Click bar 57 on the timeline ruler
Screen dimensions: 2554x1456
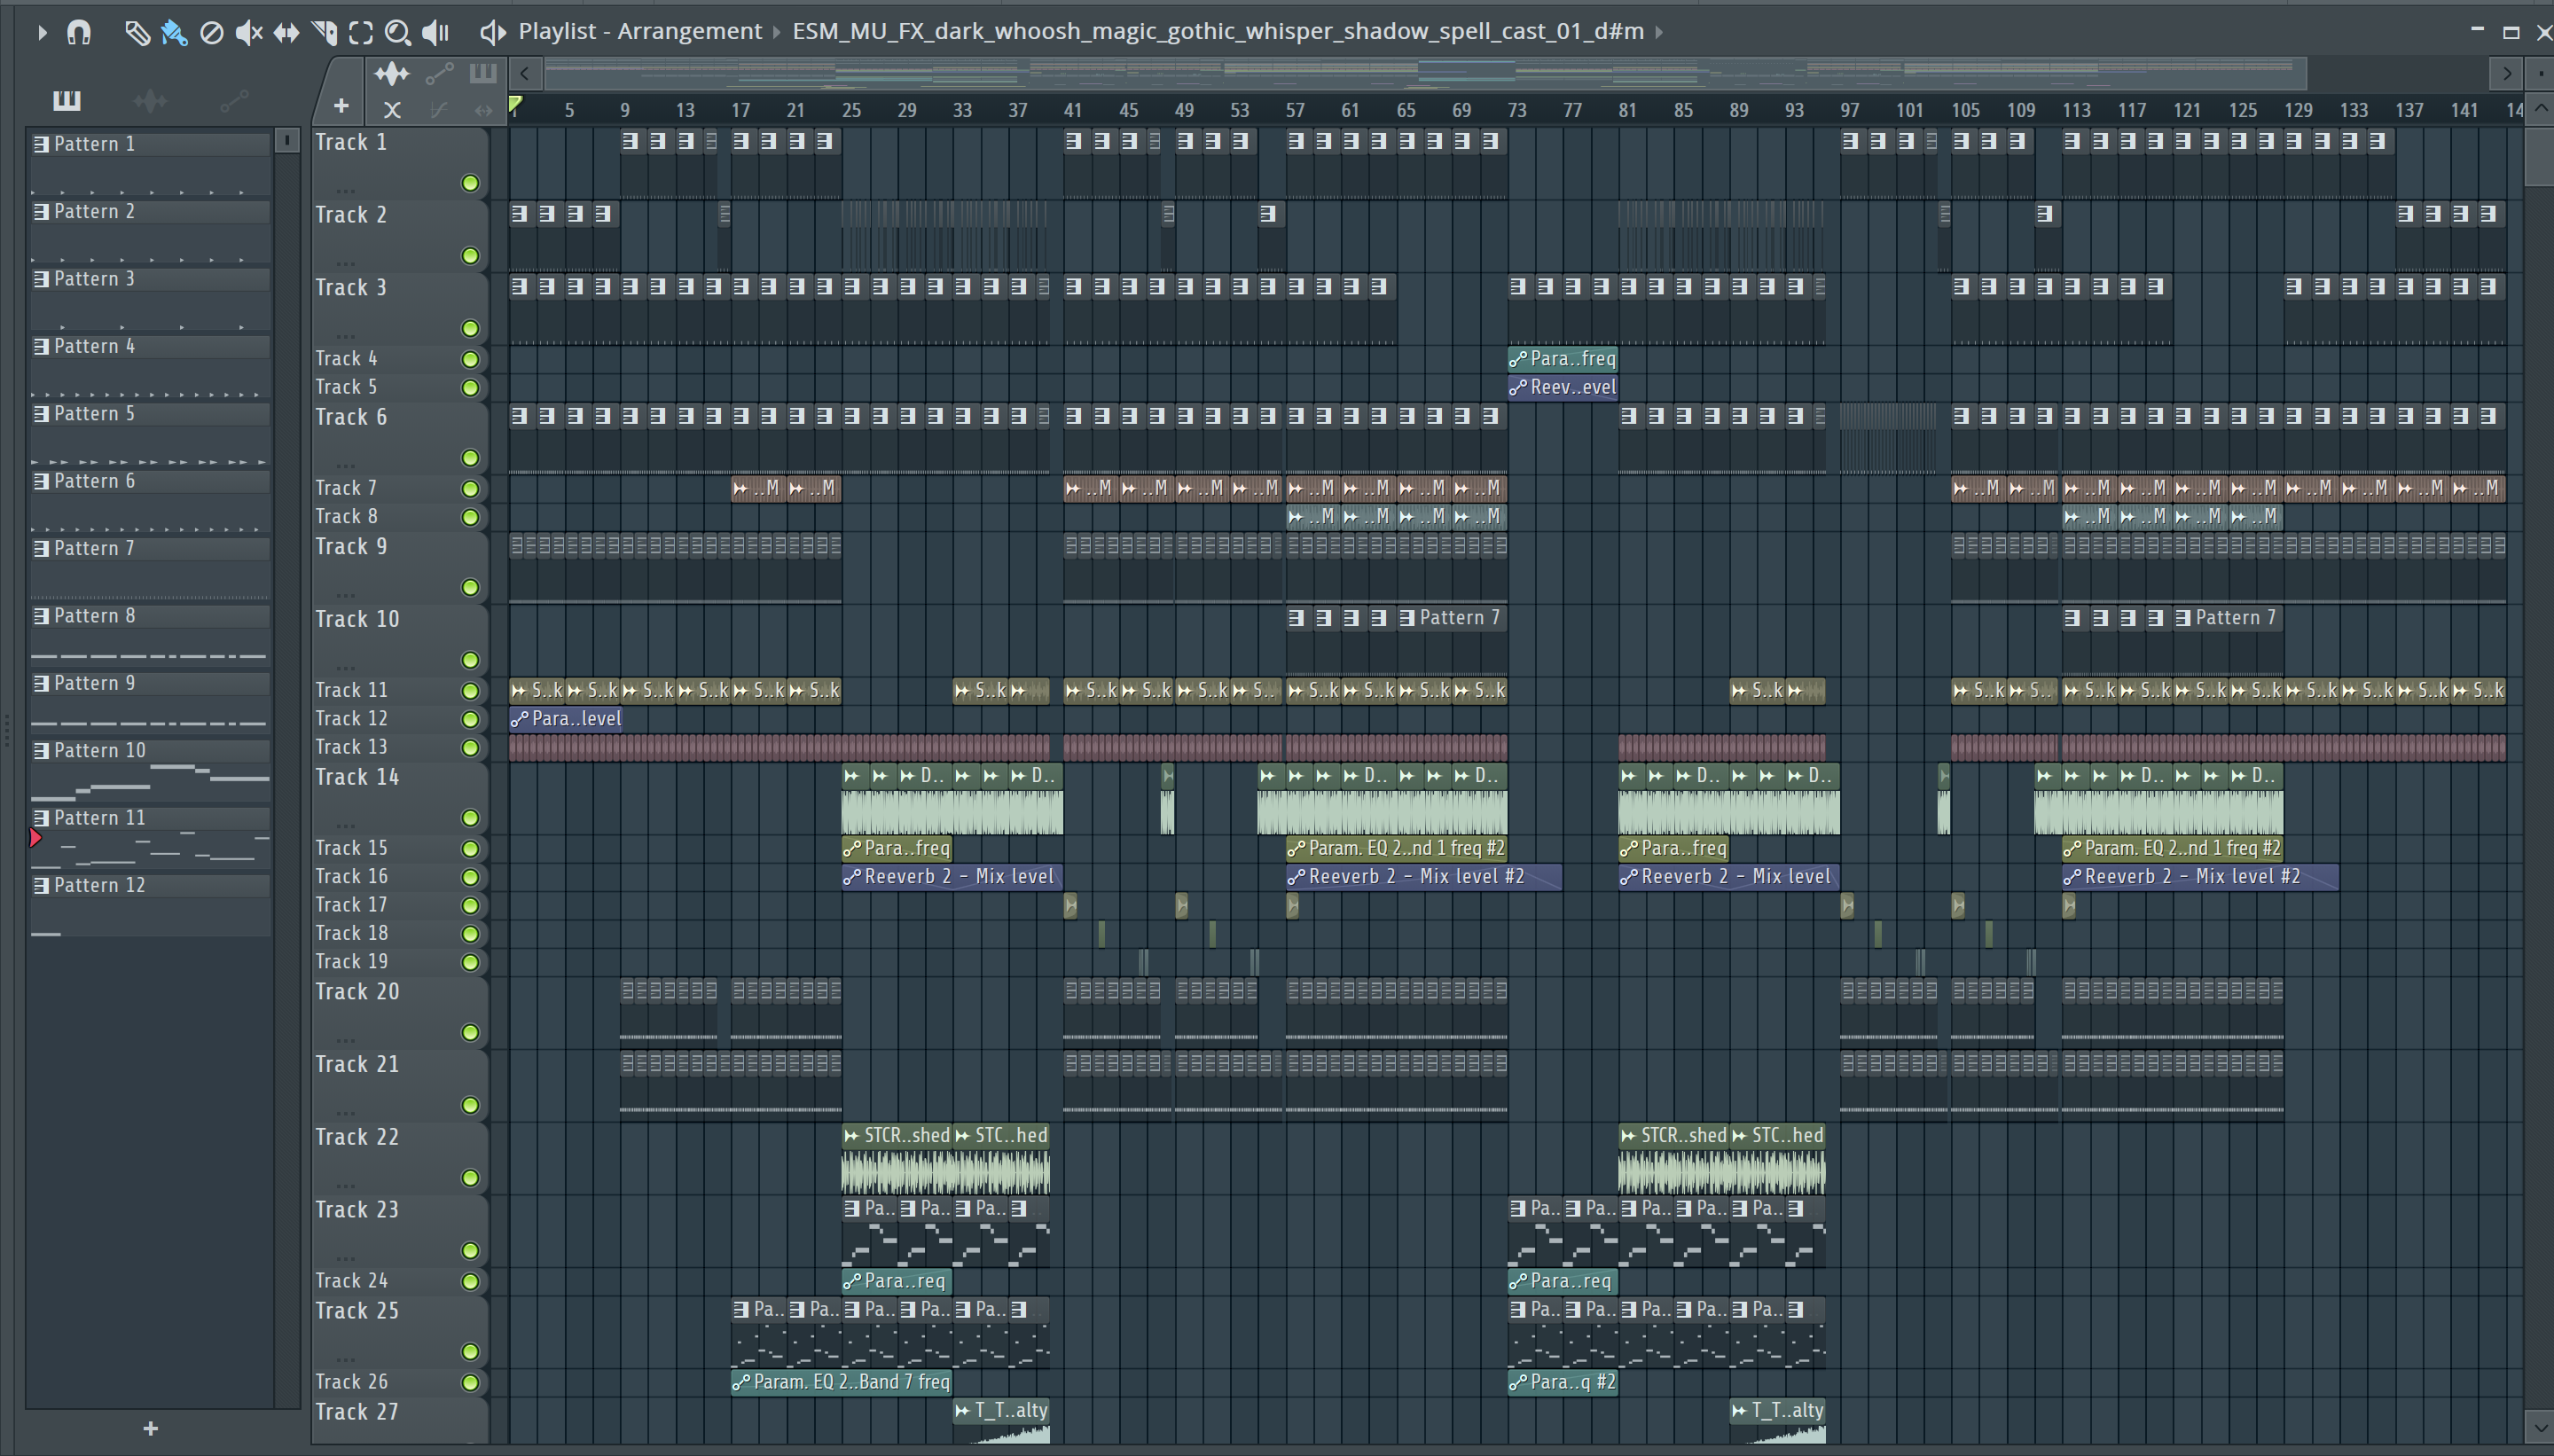tap(1295, 110)
